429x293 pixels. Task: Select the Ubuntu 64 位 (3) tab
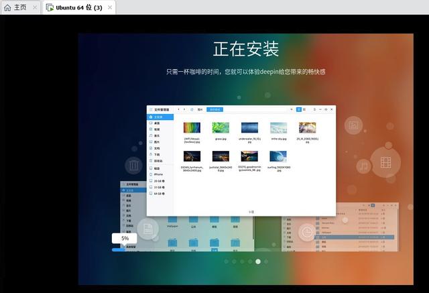79,7
